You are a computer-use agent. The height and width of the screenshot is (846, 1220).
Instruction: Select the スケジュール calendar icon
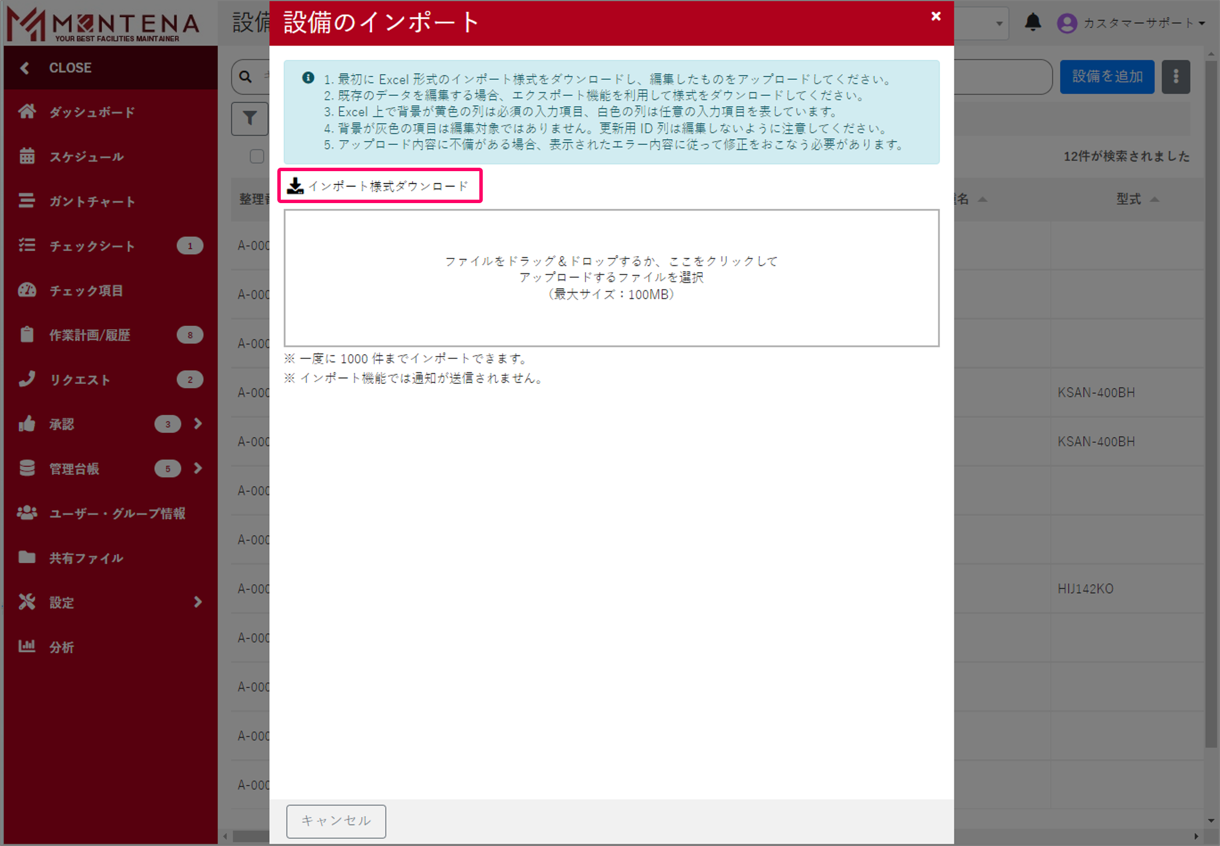[x=26, y=156]
